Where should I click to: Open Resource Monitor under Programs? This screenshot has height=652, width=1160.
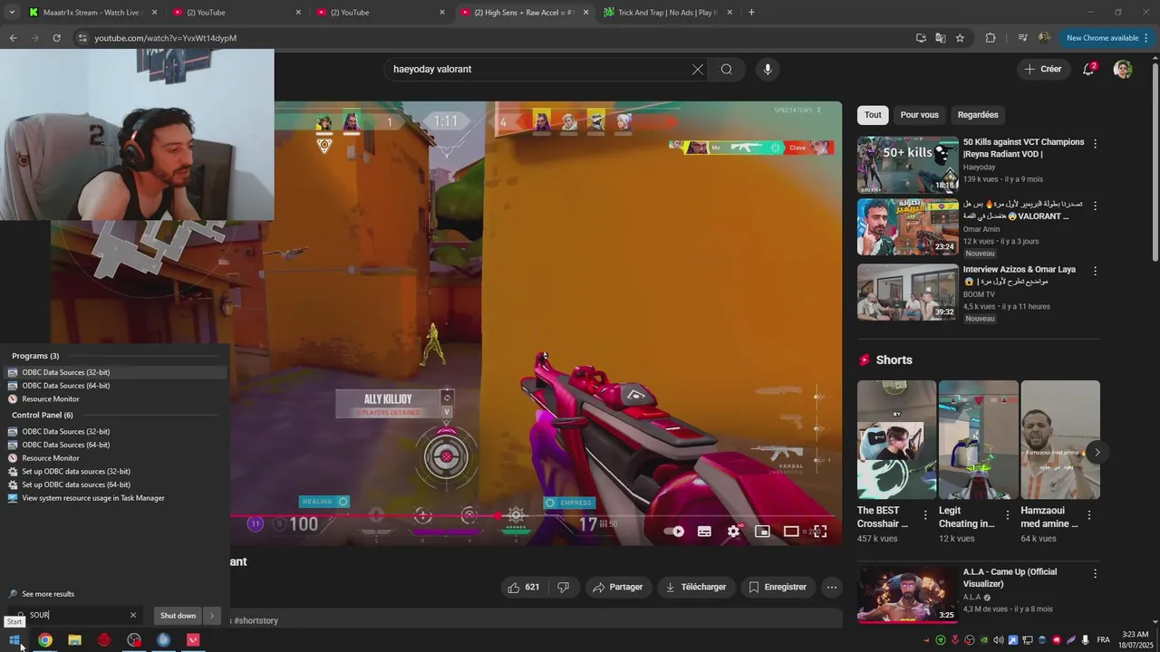click(51, 398)
